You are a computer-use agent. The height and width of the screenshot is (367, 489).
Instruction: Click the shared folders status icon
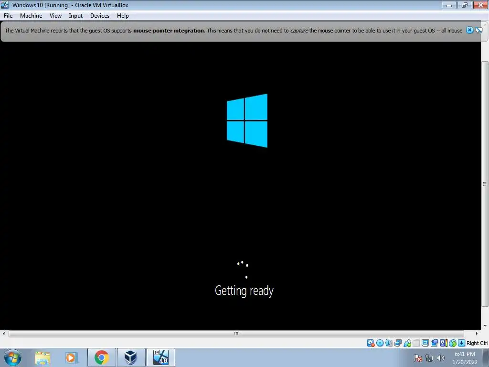pyautogui.click(x=416, y=343)
